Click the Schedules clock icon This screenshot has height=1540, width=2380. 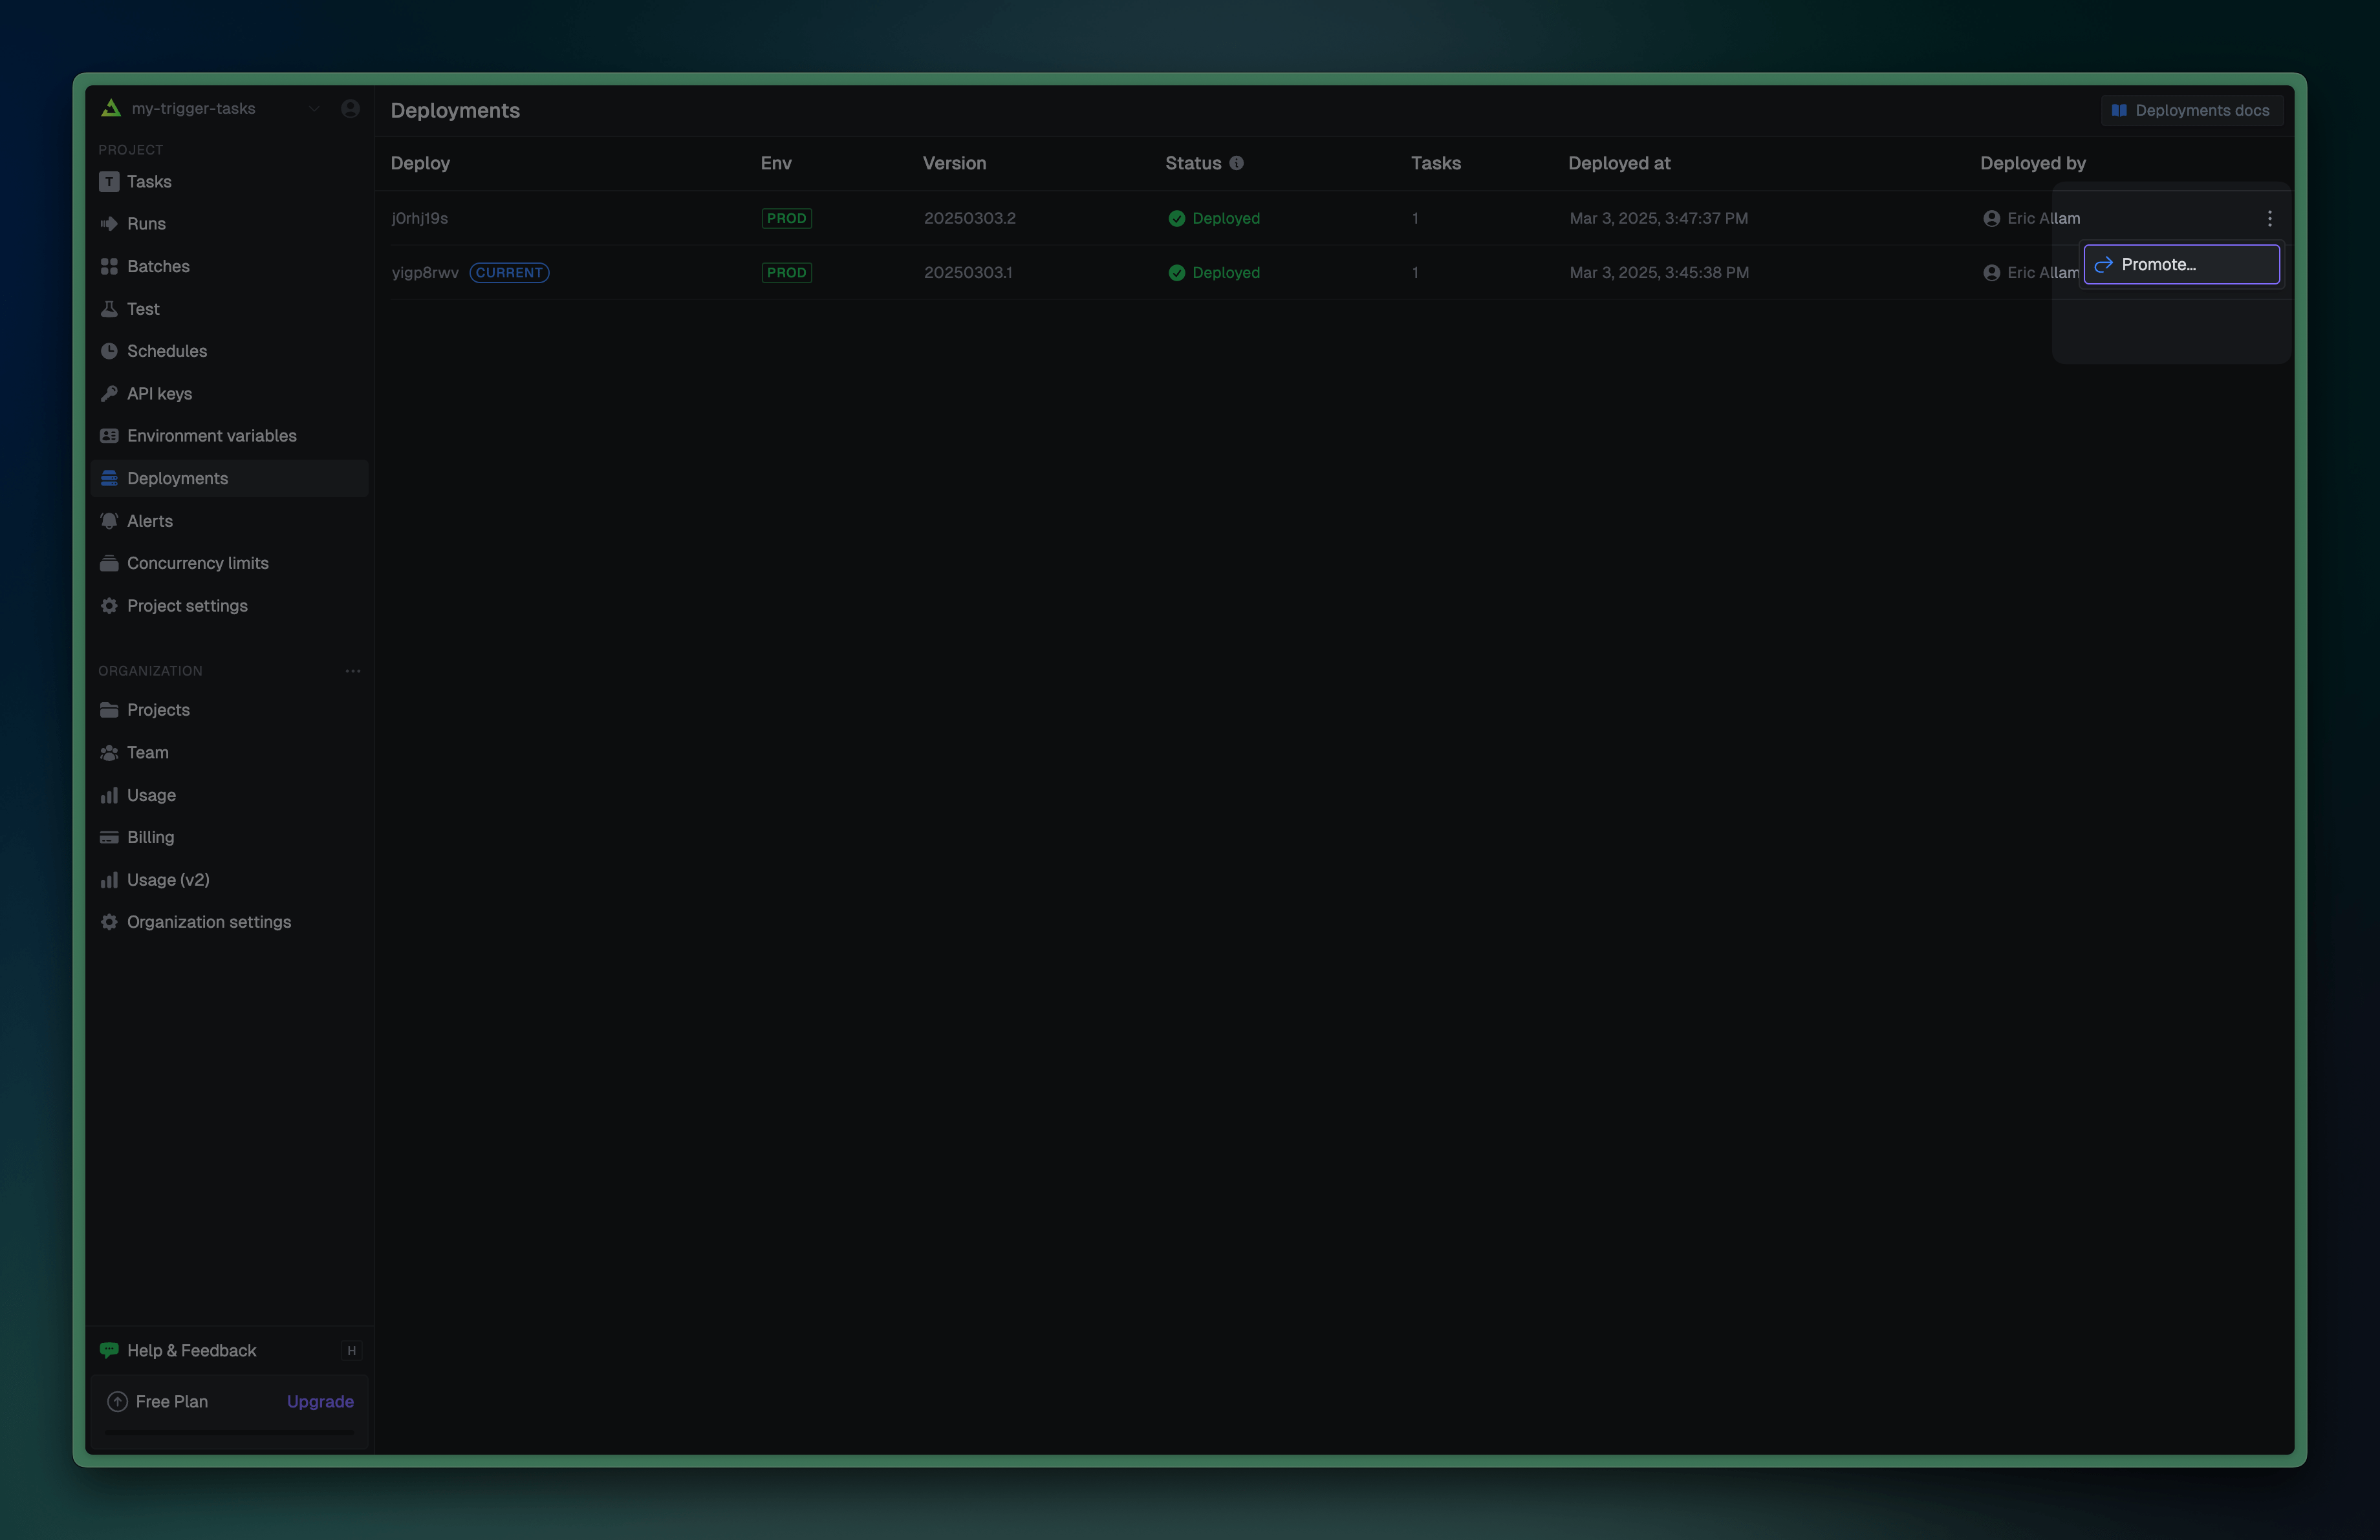(x=110, y=351)
